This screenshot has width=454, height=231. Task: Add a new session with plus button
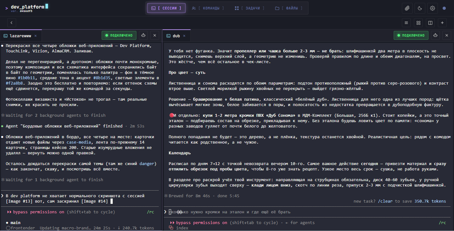[442, 23]
